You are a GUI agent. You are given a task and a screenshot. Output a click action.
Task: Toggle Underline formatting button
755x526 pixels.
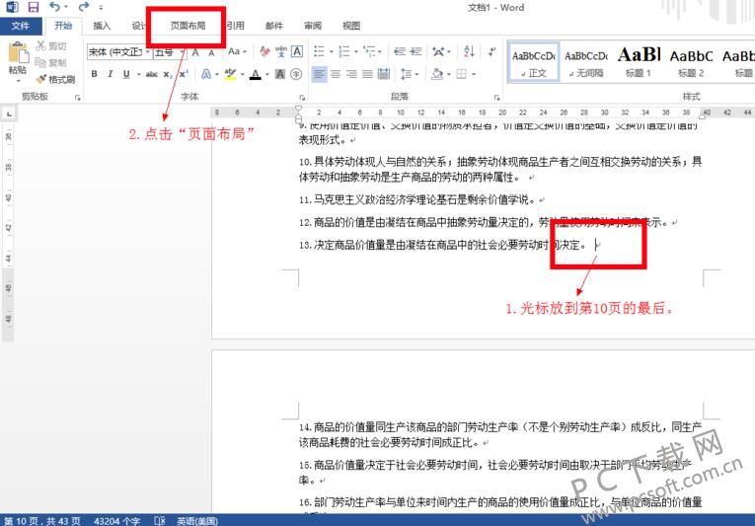(x=126, y=74)
